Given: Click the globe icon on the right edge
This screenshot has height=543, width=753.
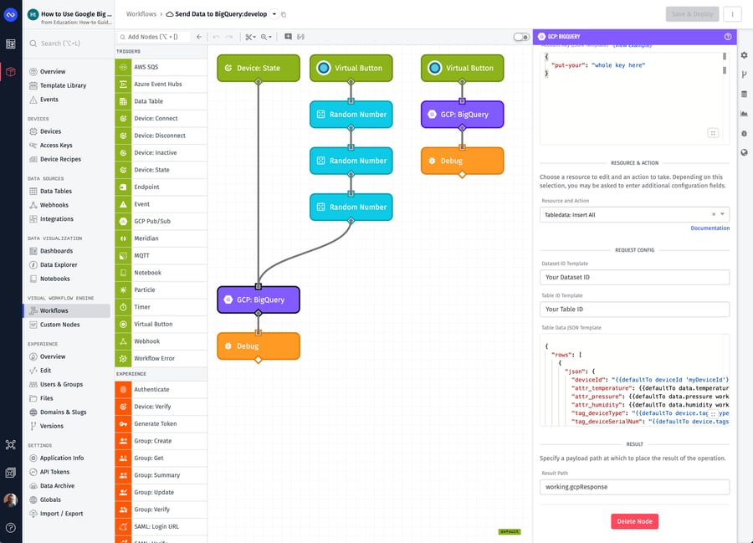Looking at the screenshot, I should click(x=744, y=152).
